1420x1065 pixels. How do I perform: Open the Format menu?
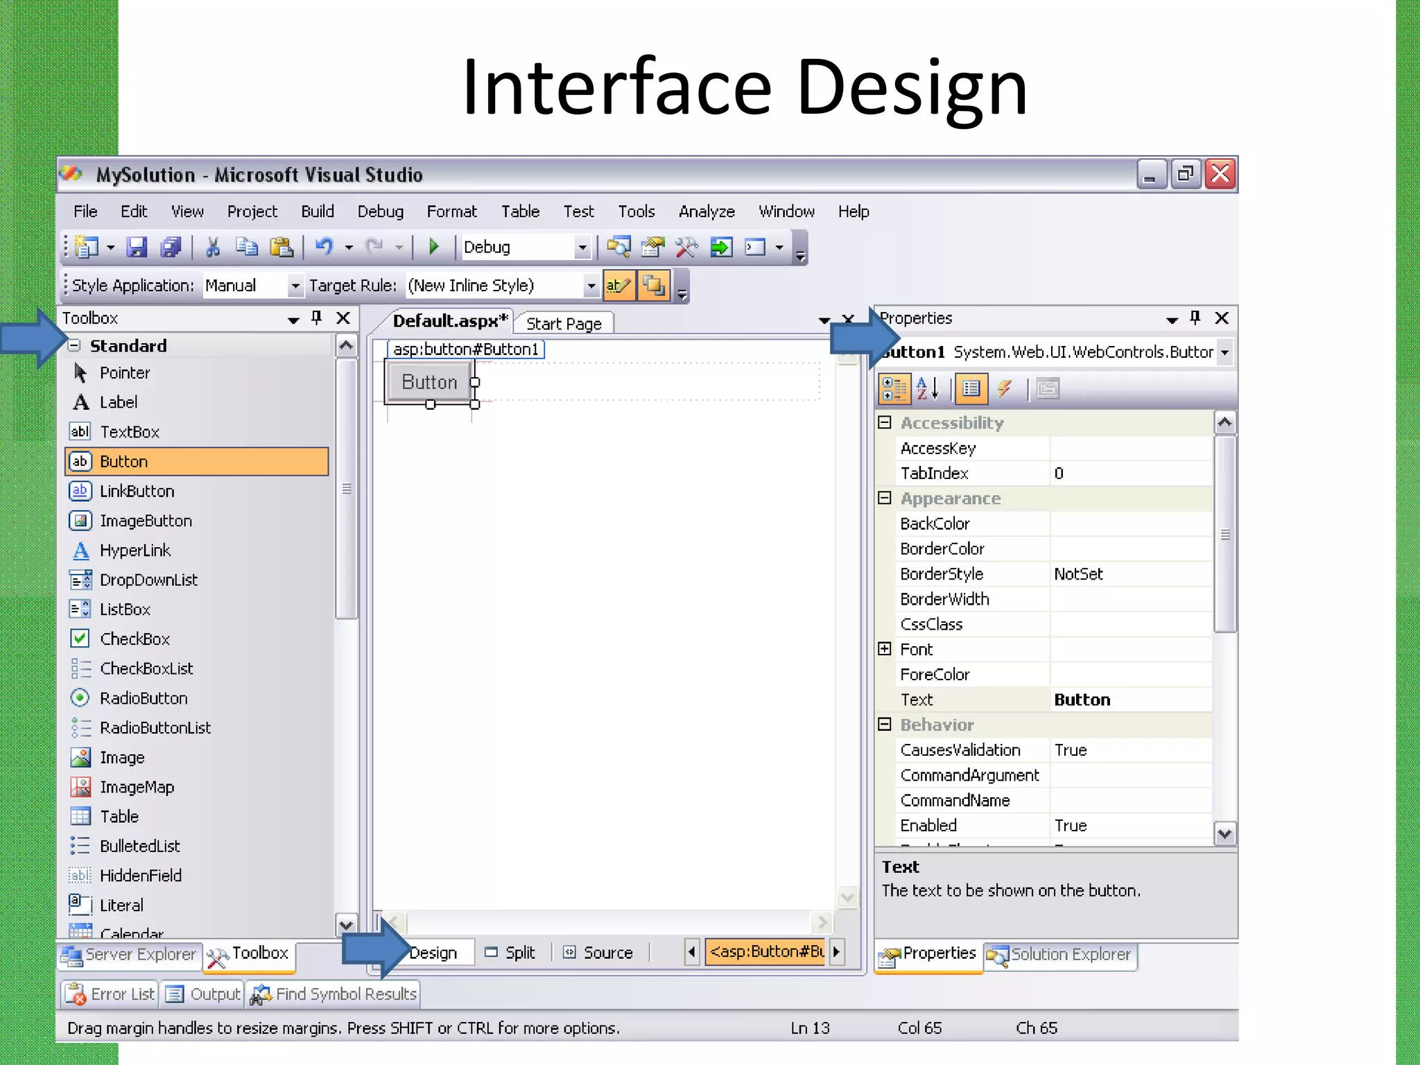click(x=451, y=211)
